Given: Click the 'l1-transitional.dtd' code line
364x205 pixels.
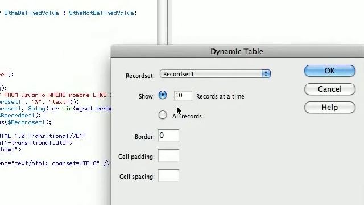Looking at the screenshot, I should [x=36, y=143].
